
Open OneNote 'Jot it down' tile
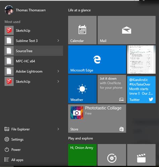[x=112, y=89]
